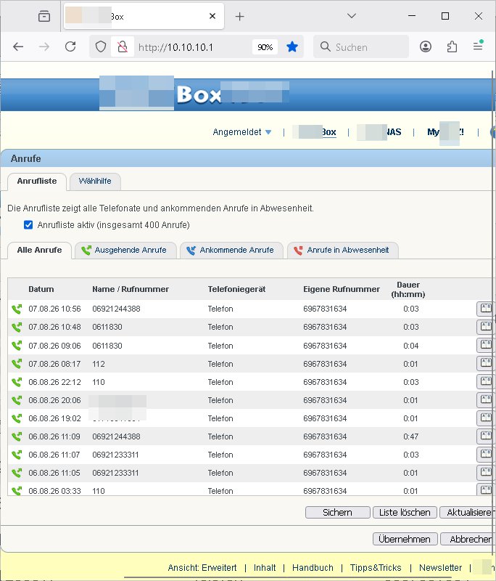
Task: Open the phonebook icon for the 07.08.26 10:56 call
Action: pyautogui.click(x=486, y=309)
